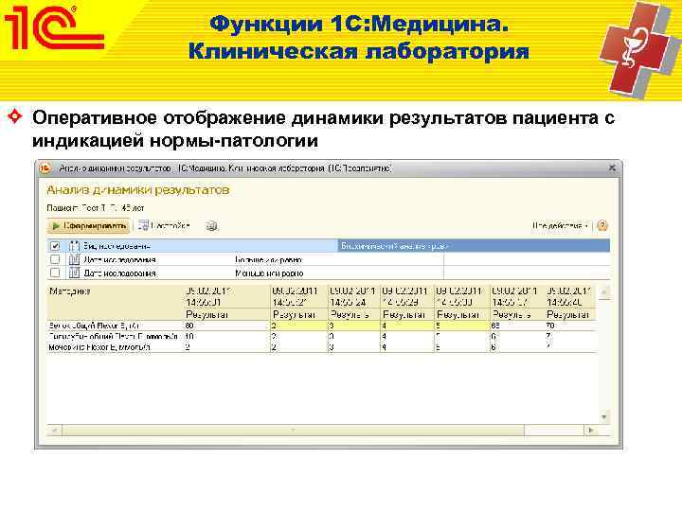Click the print icon next to Настройка

[x=211, y=226]
